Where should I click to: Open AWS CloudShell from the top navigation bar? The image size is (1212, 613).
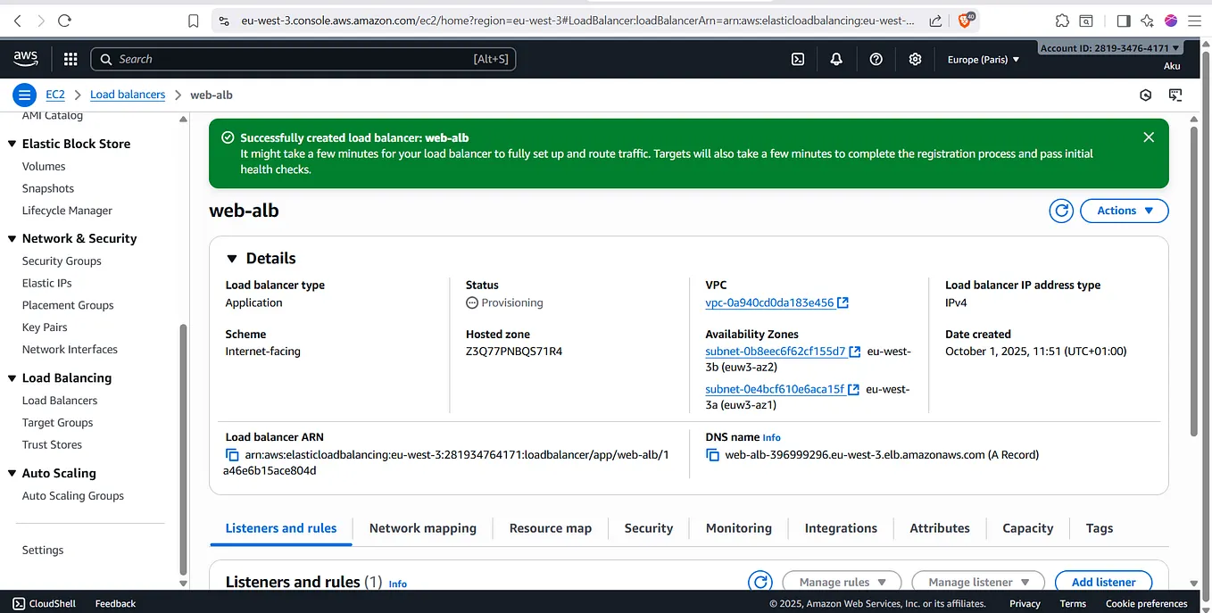pos(797,59)
